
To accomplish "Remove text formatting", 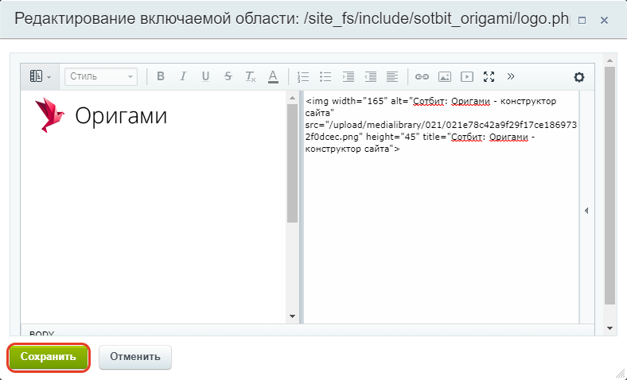I will pyautogui.click(x=251, y=76).
